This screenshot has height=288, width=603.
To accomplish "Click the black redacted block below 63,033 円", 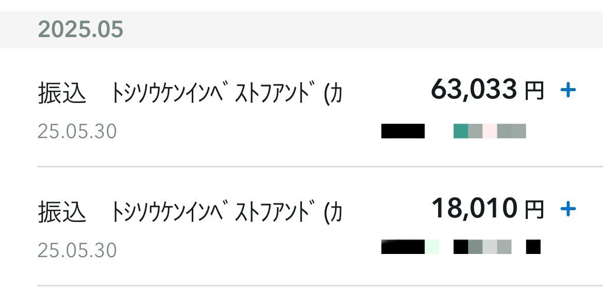I will click(x=403, y=131).
